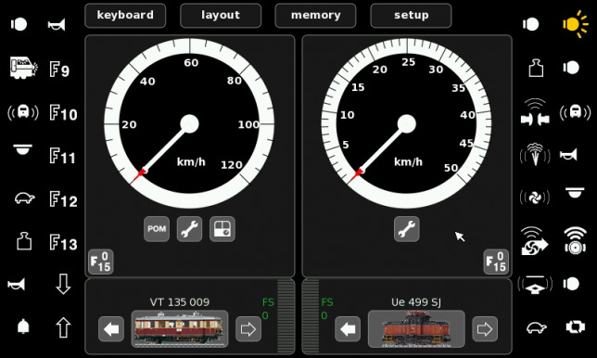Toggle the weight icon left of F13
This screenshot has width=597, height=358.
pyautogui.click(x=24, y=241)
